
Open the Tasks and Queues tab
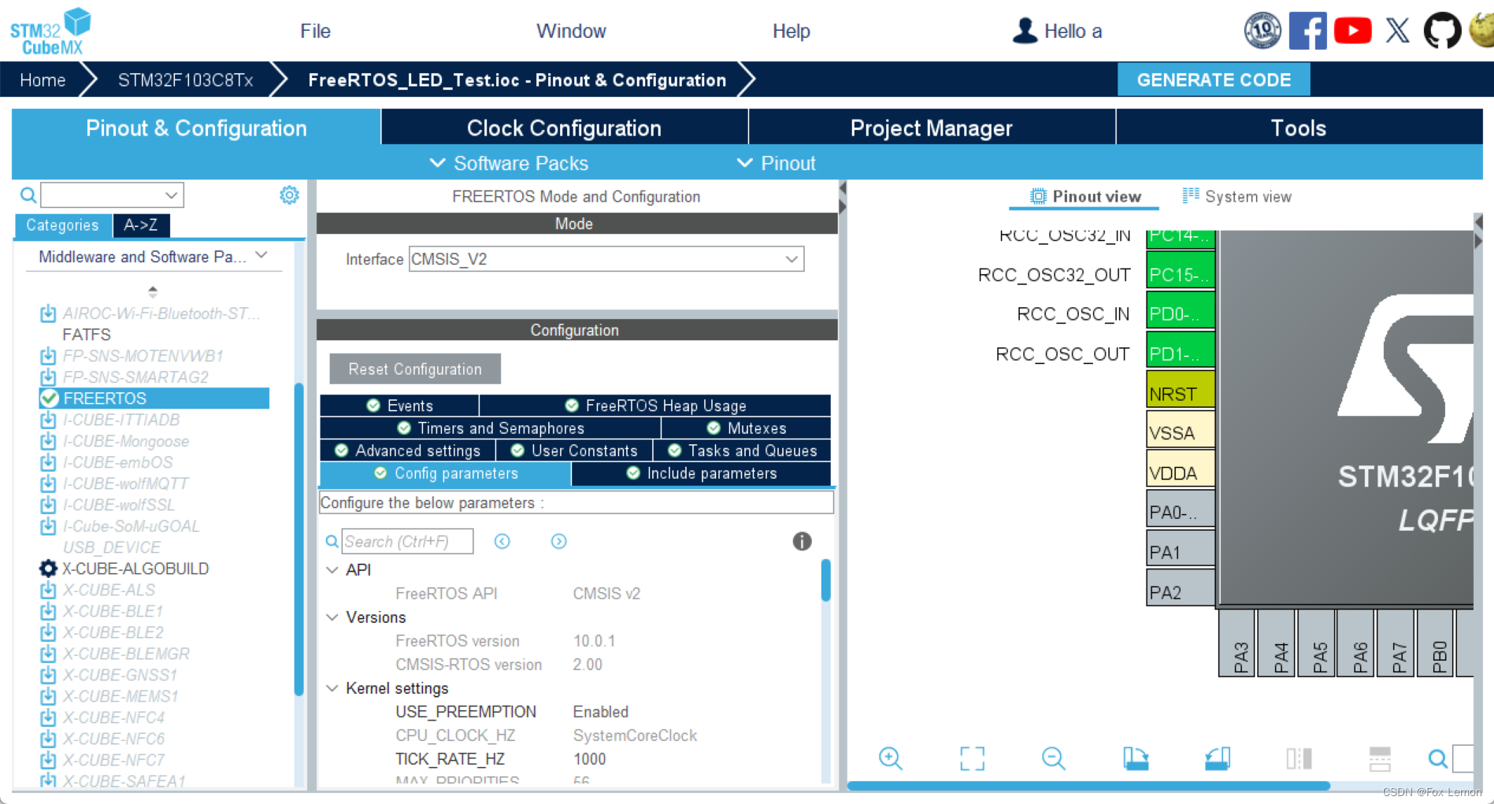coord(742,450)
